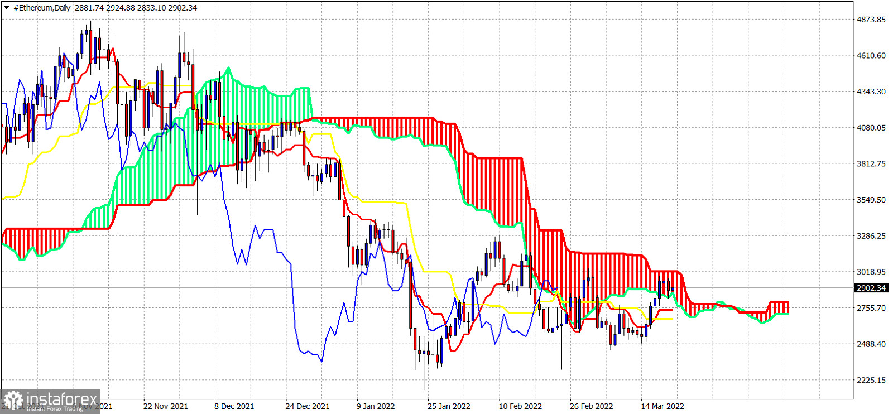893x414 pixels.
Task: Select the 2225.15 price axis label
Action: [x=871, y=381]
